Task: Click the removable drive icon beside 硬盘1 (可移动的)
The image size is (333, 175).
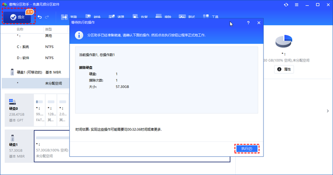Action: click(x=12, y=72)
